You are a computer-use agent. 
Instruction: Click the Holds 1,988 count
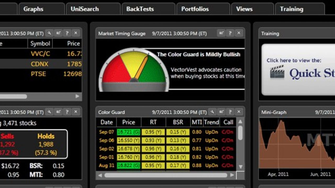point(46,144)
